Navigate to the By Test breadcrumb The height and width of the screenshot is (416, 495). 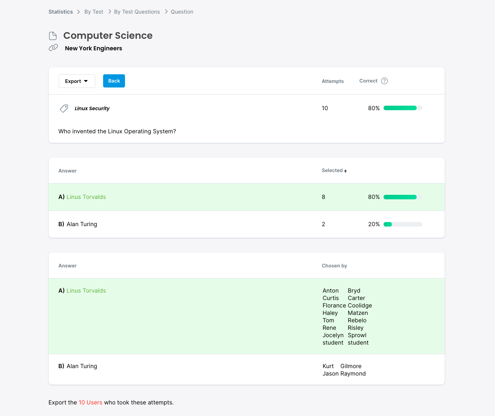(94, 12)
